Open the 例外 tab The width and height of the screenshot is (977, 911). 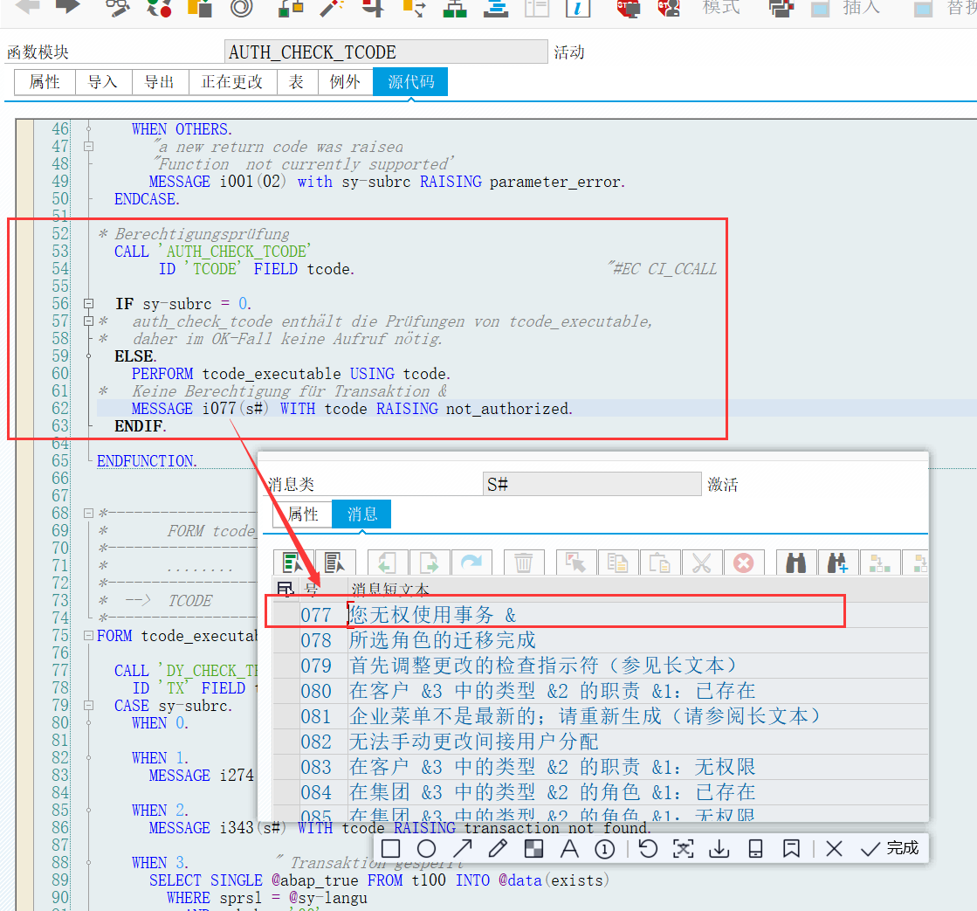pos(345,81)
